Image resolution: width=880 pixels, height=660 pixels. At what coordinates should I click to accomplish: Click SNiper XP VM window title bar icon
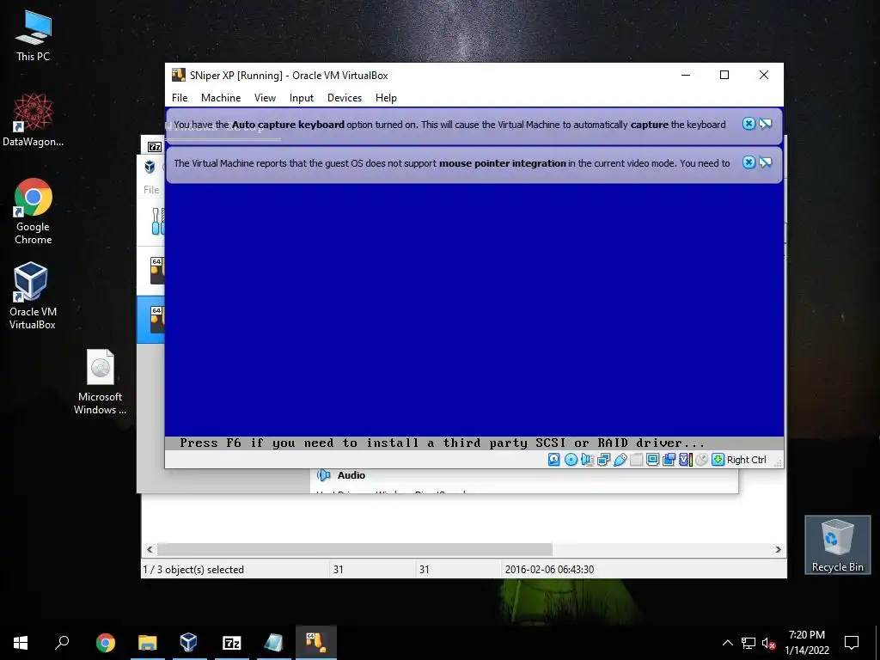(x=179, y=76)
